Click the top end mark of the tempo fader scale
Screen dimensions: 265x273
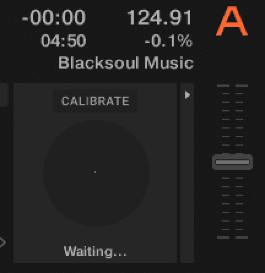[x=232, y=86]
